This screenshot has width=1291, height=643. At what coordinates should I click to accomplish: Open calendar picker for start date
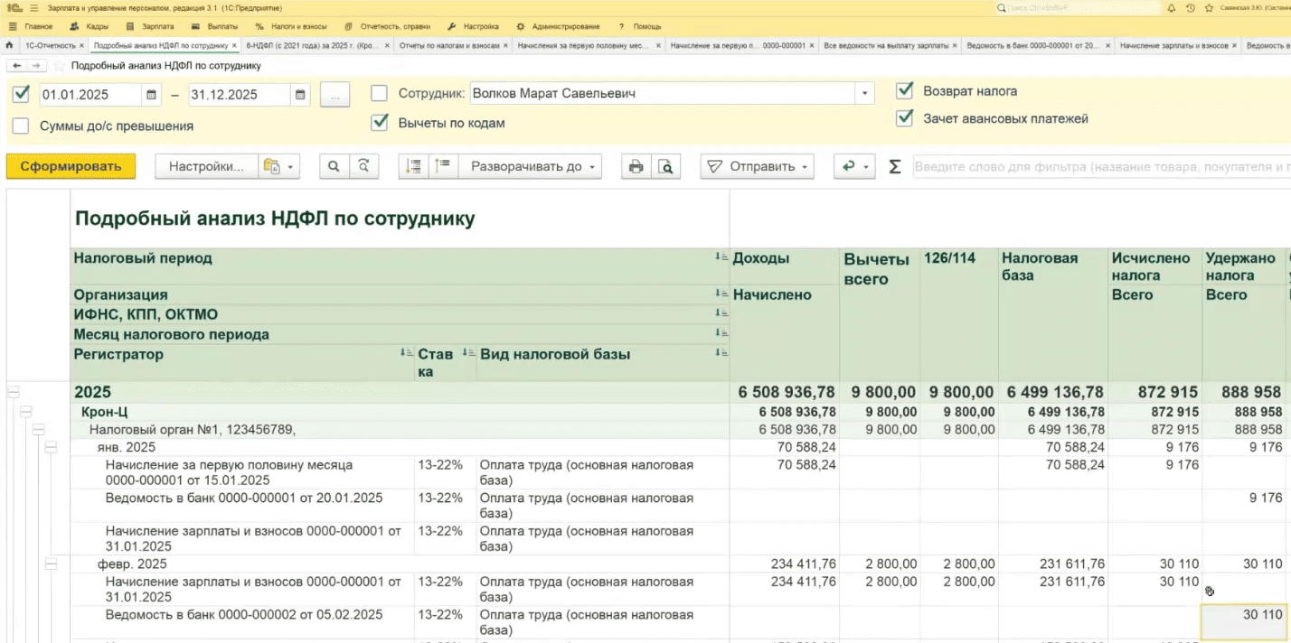pos(152,95)
